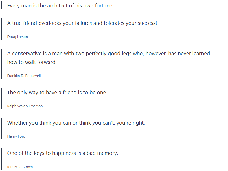The height and width of the screenshot is (171, 228).
Task: Click the author name Rita Mae Brown
Action: (20, 167)
